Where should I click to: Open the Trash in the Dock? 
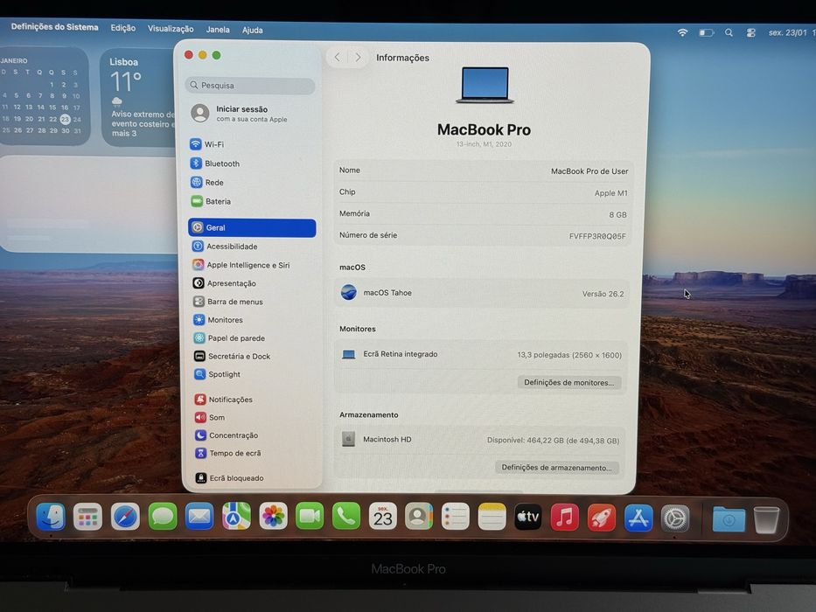click(766, 520)
